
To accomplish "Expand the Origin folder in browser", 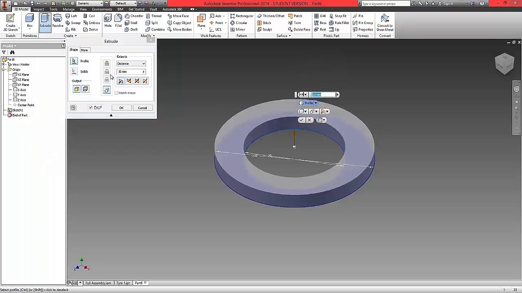I will point(4,70).
